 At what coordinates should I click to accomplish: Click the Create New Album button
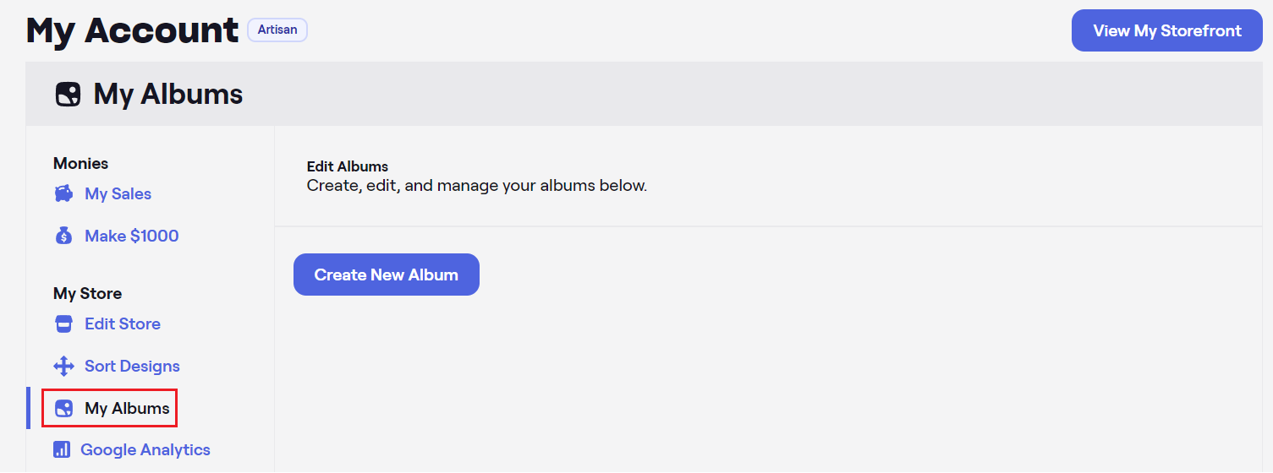(x=387, y=275)
